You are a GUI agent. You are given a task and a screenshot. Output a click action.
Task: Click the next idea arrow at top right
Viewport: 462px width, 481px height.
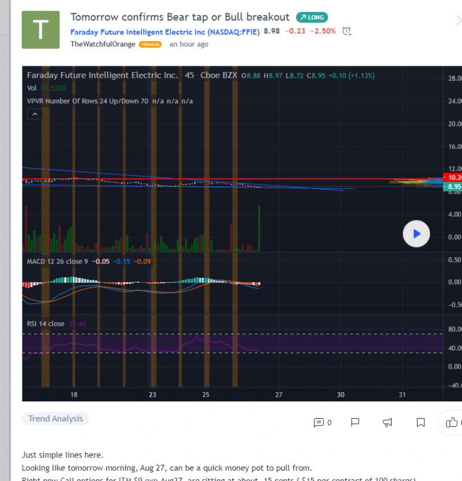[x=458, y=20]
